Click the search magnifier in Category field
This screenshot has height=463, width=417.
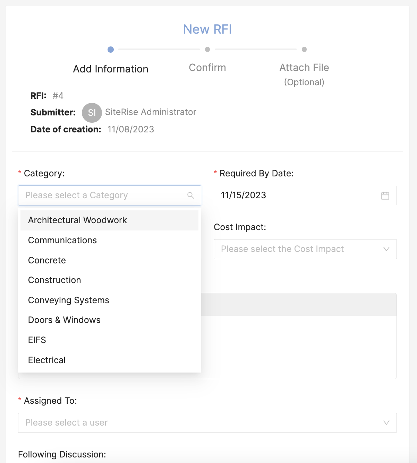point(191,195)
